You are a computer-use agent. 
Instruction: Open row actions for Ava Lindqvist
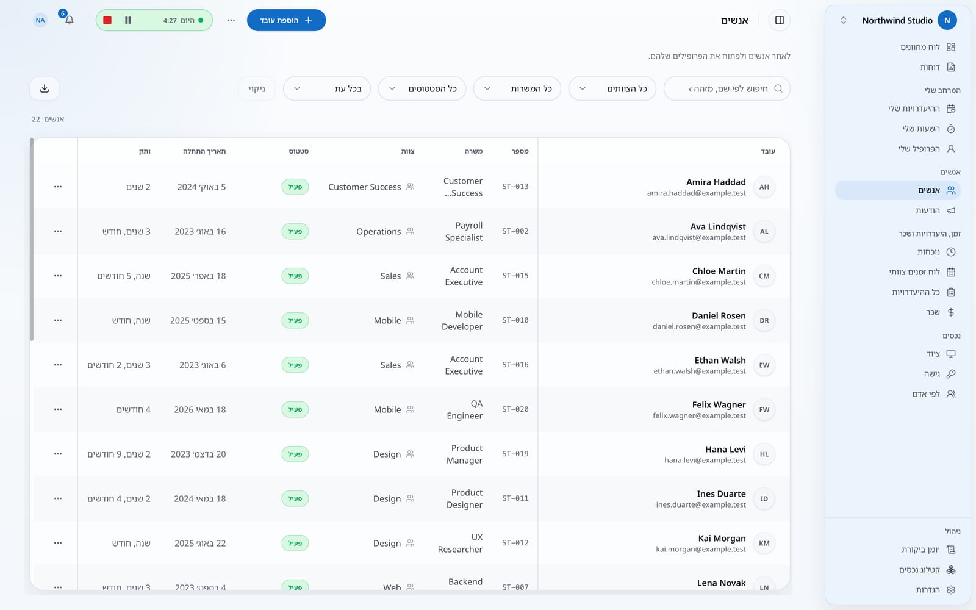click(x=58, y=231)
